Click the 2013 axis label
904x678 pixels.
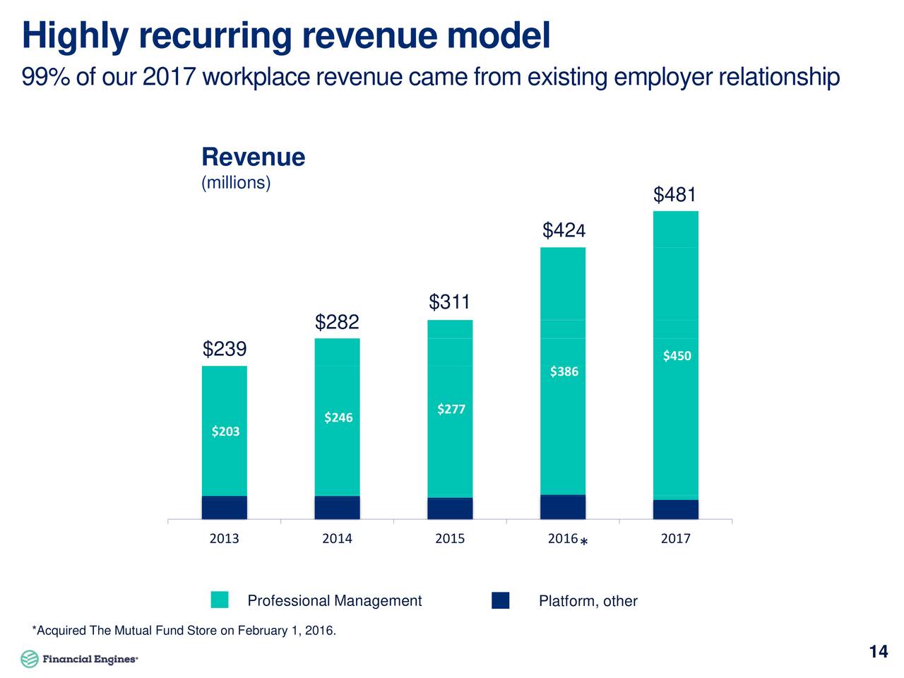pyautogui.click(x=225, y=539)
